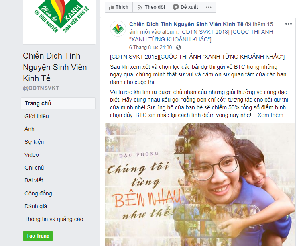Open the Chiến Dịch Tình Nguyện page name link
The image size is (301, 246).
click(x=186, y=24)
